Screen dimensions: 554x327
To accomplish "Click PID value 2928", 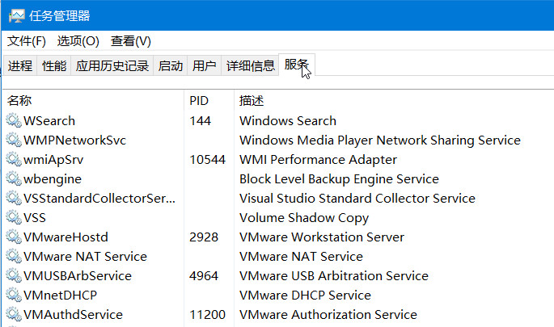I will [x=204, y=237].
